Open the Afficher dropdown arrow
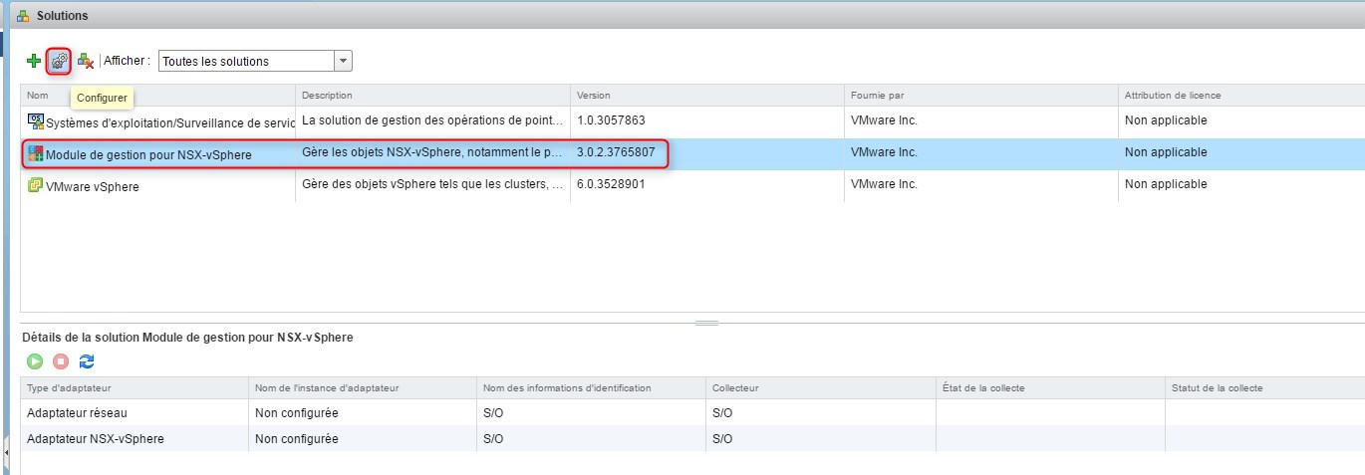The image size is (1365, 475). [343, 62]
